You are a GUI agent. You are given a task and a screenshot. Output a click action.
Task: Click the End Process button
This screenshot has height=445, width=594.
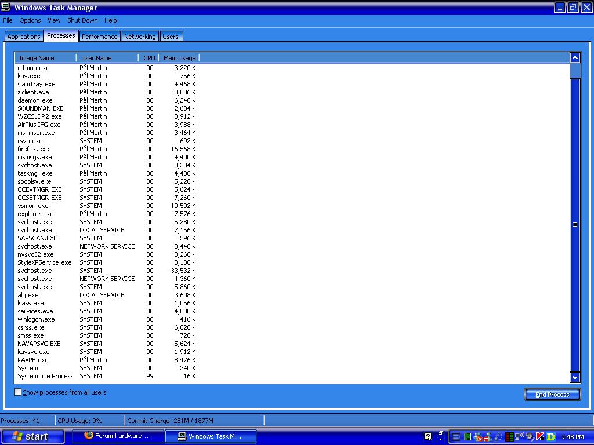click(x=552, y=394)
